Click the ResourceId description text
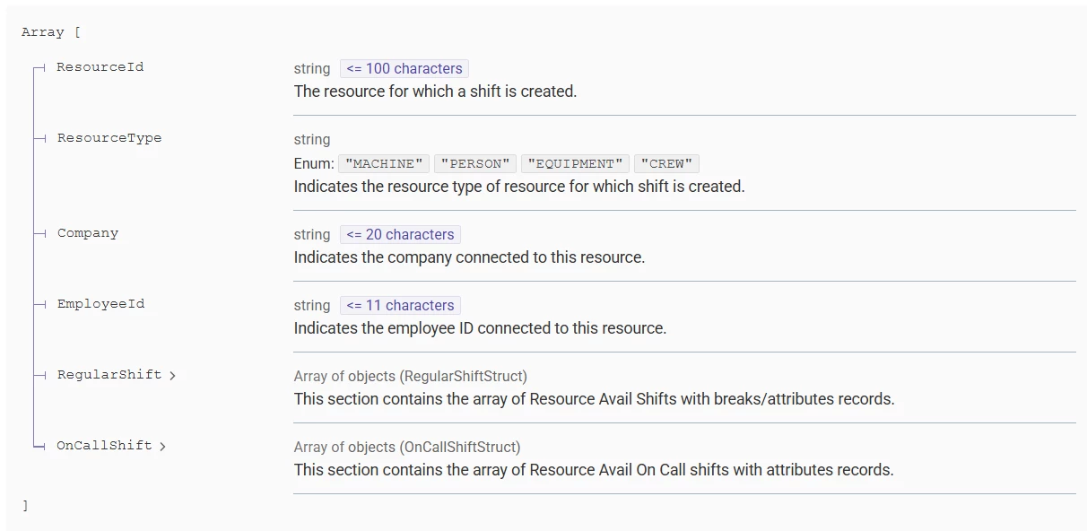Viewport: 1087px width, 531px height. [435, 91]
